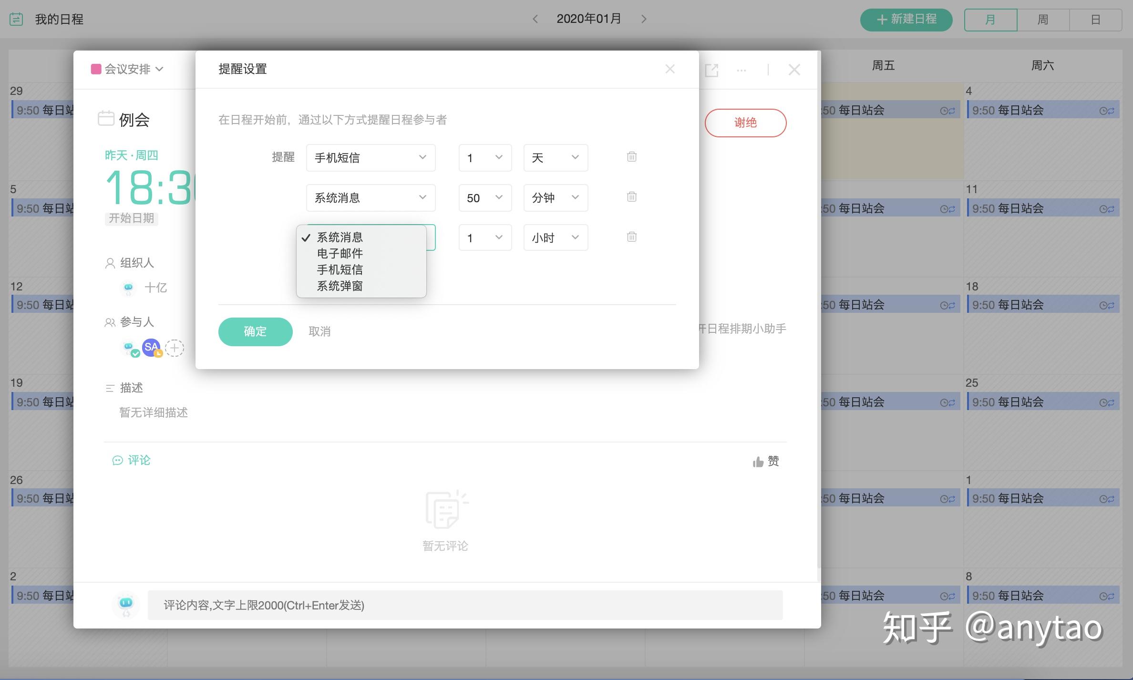This screenshot has width=1133, height=680.
Task: Open event in new window icon
Action: point(711,70)
